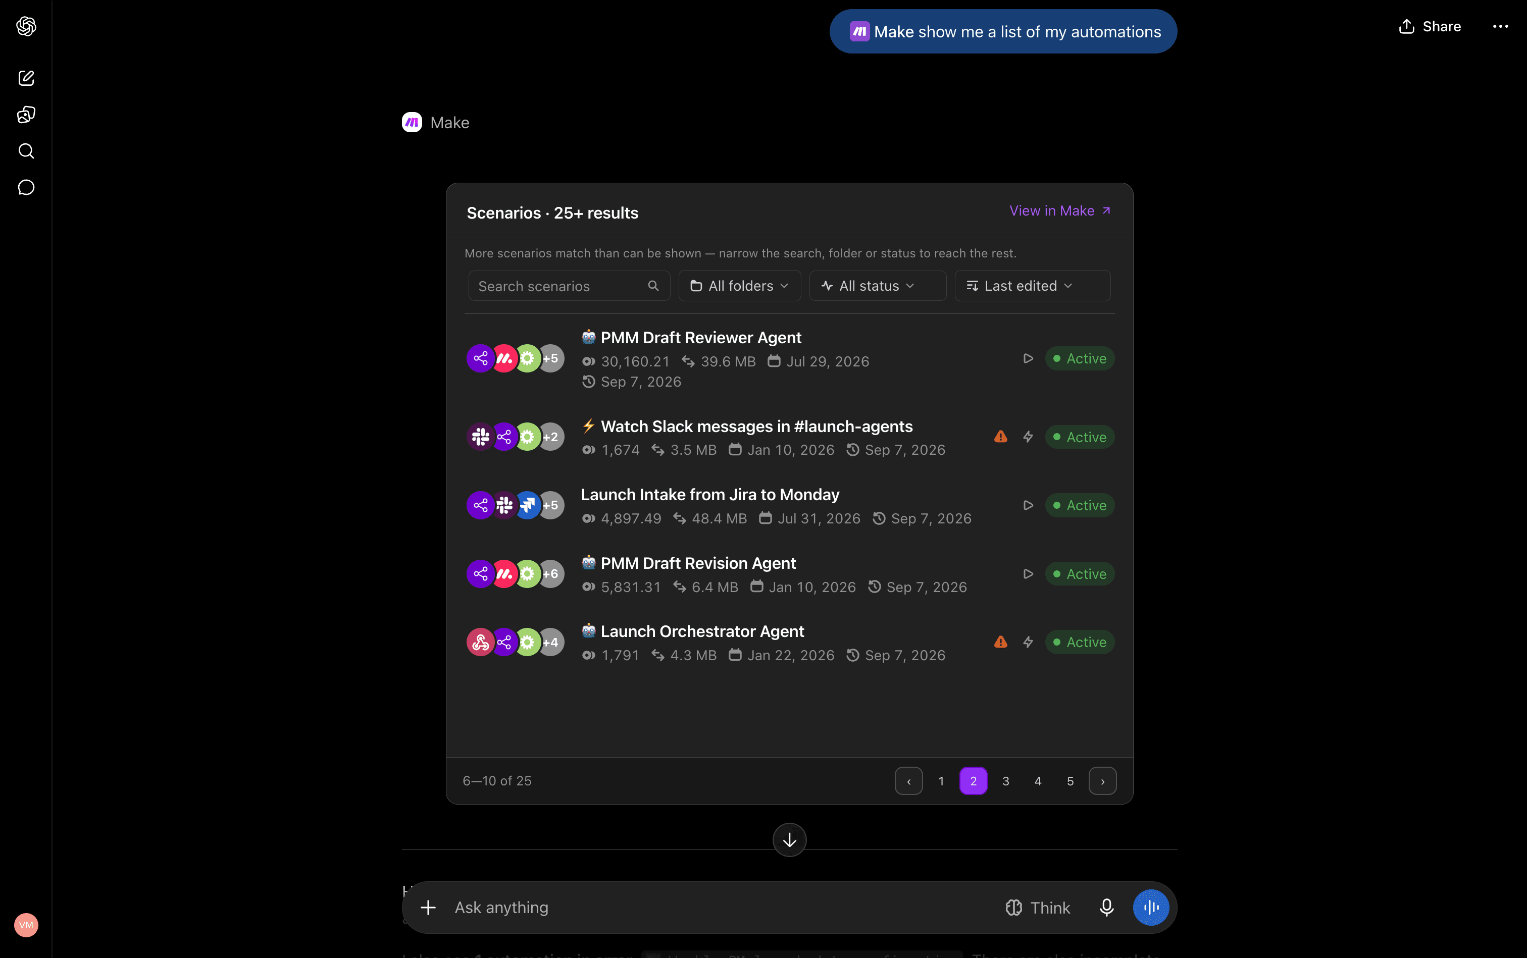Toggle Active status of PMM Draft Reviewer Agent

click(1080, 358)
